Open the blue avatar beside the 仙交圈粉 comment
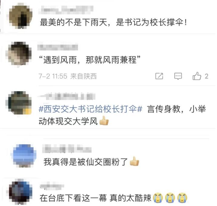This screenshot has height=206, width=217. click(24, 156)
